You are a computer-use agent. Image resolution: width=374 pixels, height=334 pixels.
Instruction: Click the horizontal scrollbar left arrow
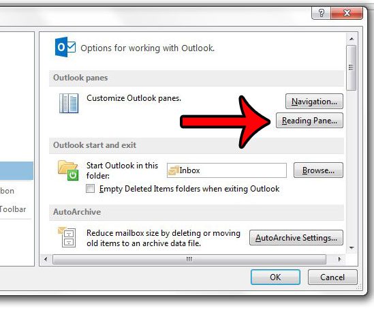point(46,259)
